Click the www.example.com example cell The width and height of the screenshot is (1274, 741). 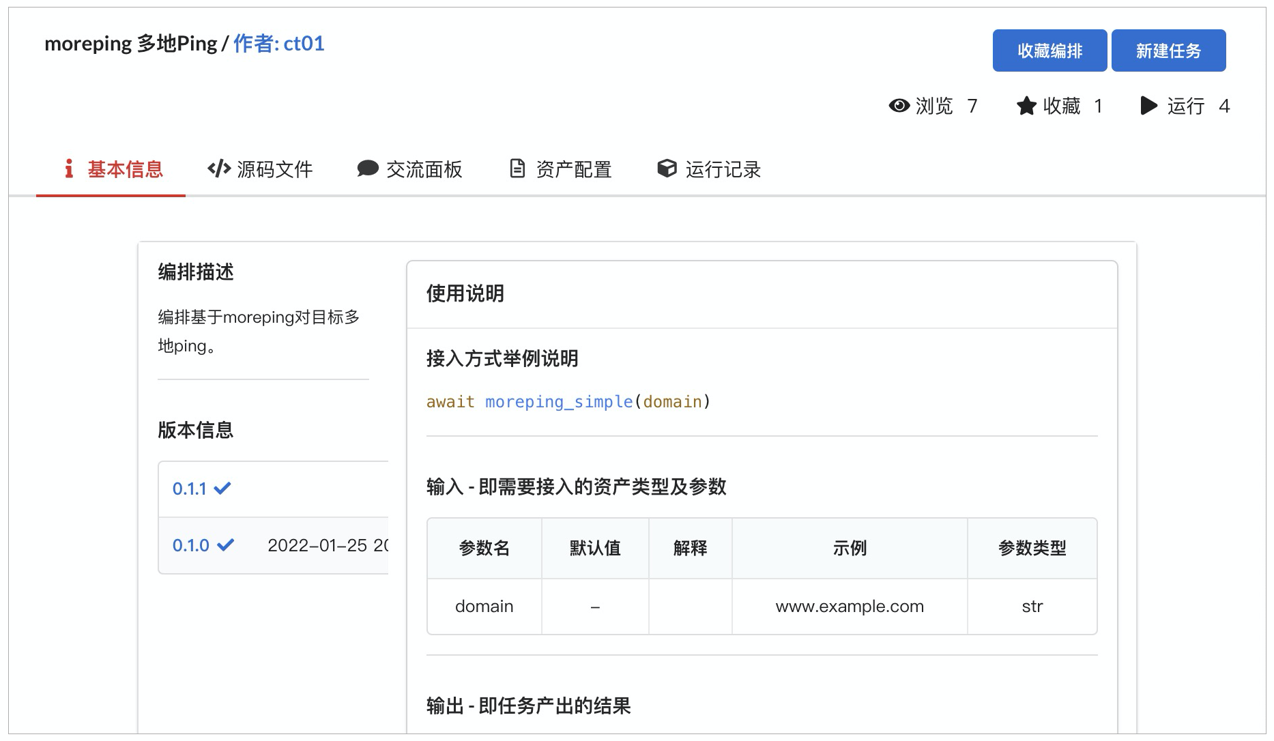pyautogui.click(x=849, y=606)
